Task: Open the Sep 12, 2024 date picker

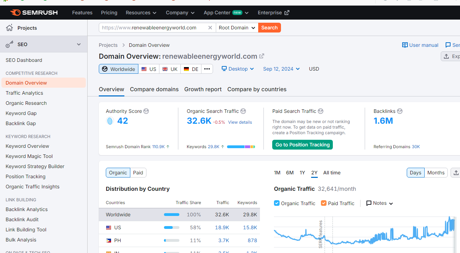Action: click(281, 69)
